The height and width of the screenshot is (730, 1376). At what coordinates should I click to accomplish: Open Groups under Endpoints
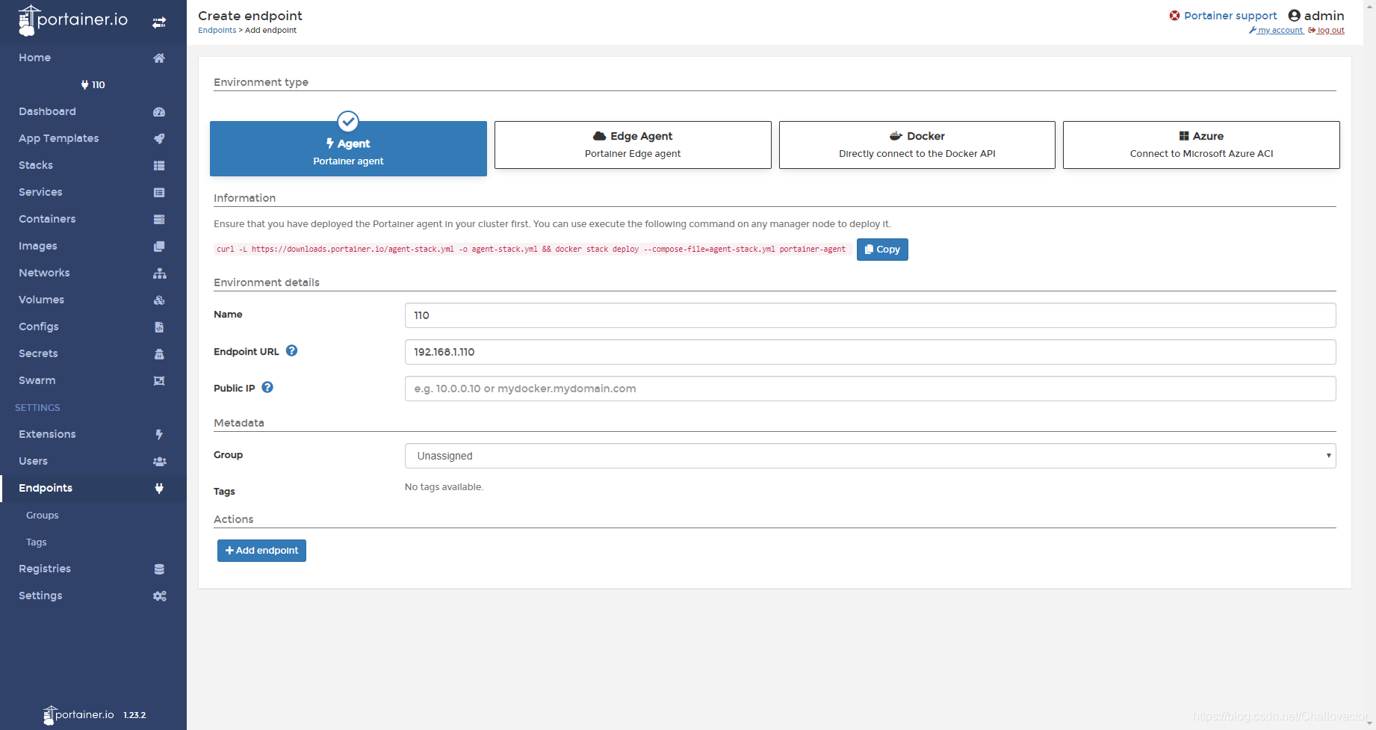(x=43, y=516)
